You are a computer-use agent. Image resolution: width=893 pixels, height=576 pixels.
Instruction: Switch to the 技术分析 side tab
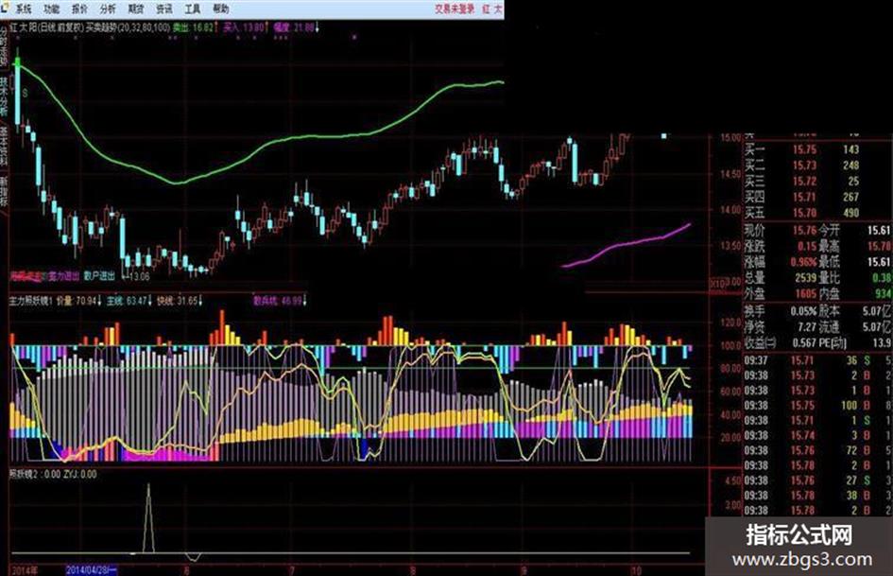[4, 97]
